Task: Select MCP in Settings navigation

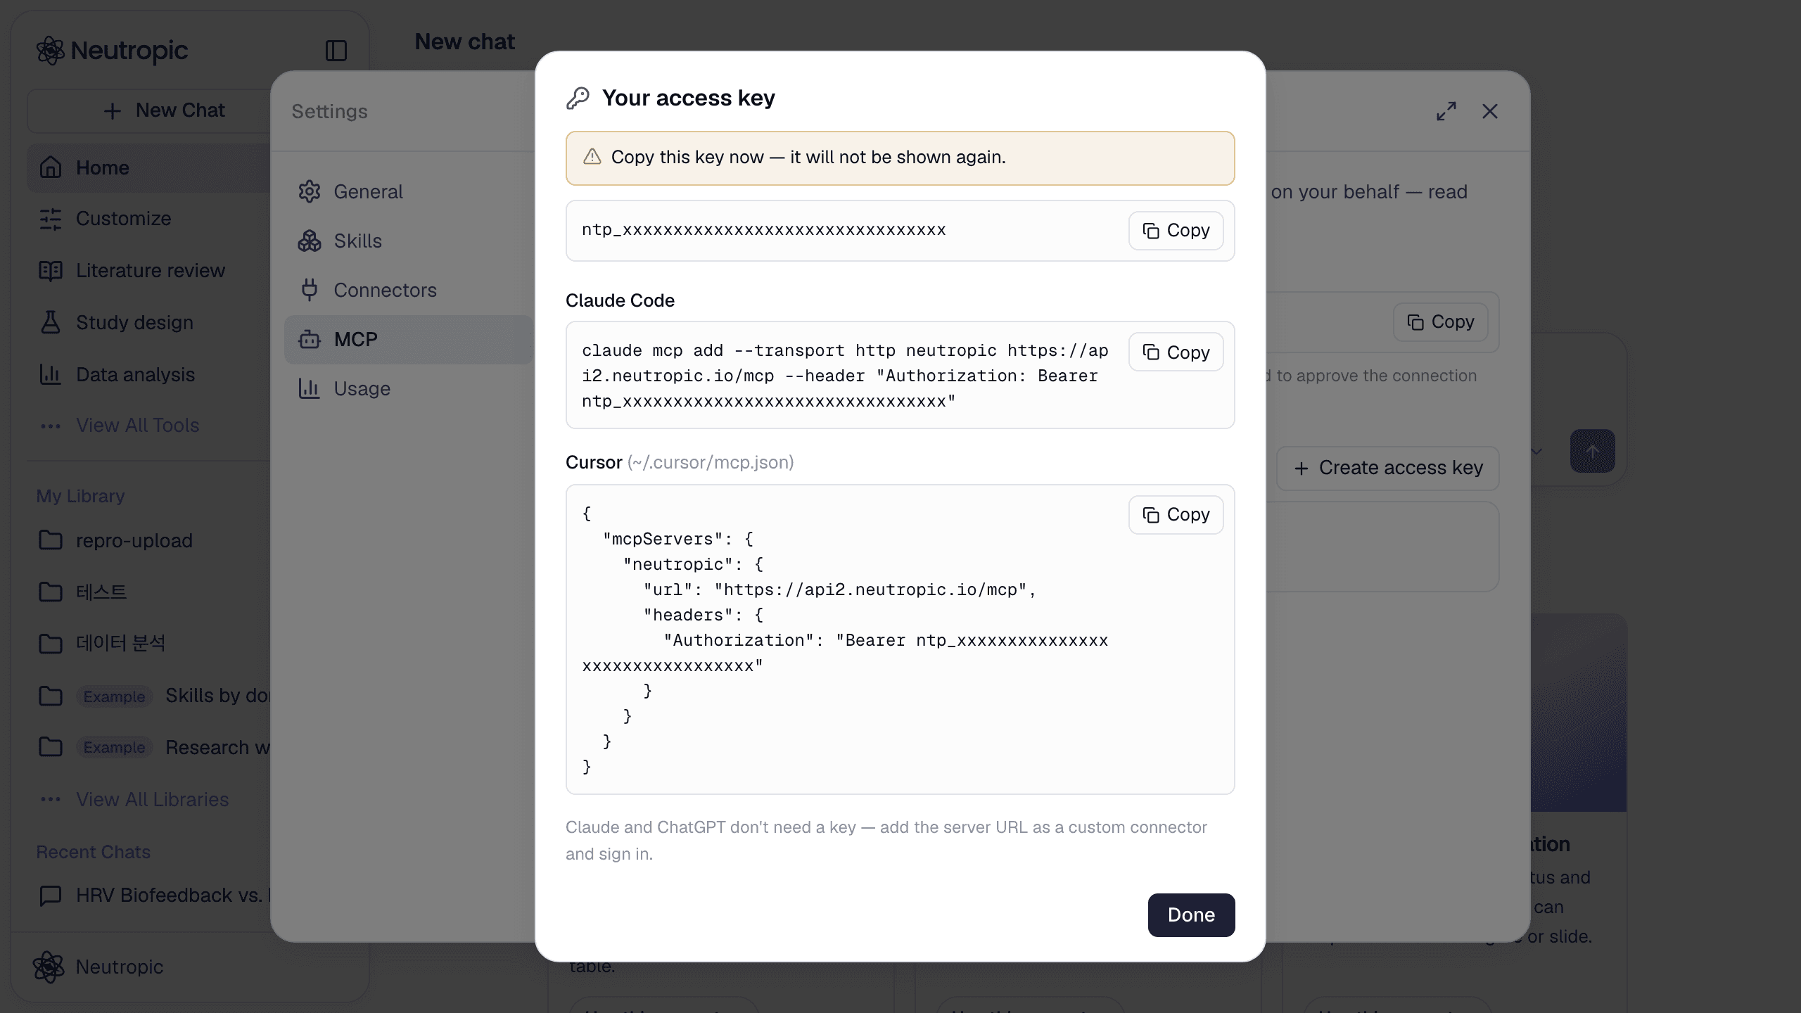Action: 408,340
